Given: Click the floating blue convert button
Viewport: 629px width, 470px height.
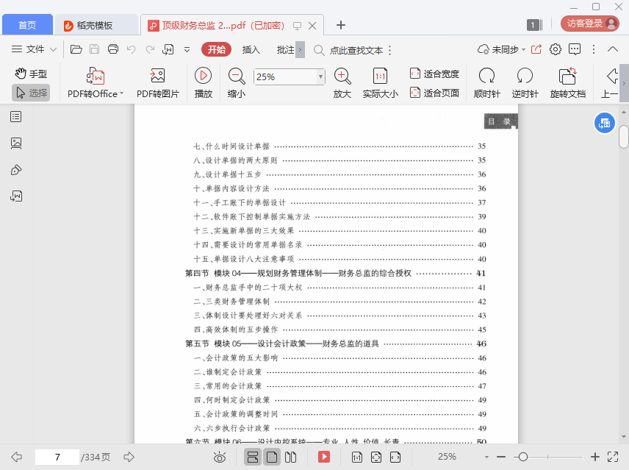Looking at the screenshot, I should [x=604, y=124].
